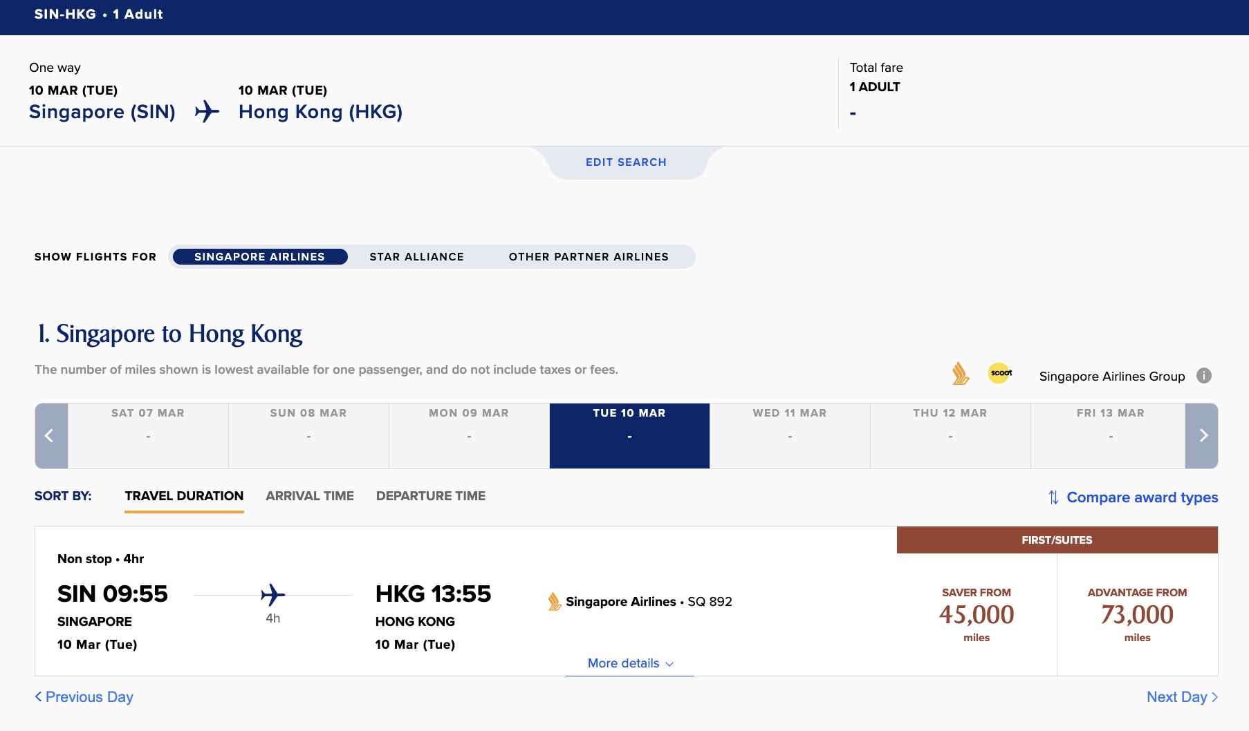Choose the Saver 45,000 miles fare

976,614
